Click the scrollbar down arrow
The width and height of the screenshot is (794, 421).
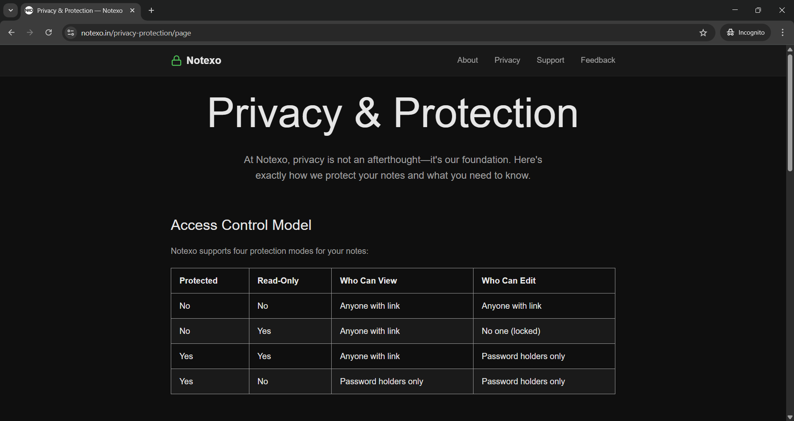(x=790, y=417)
